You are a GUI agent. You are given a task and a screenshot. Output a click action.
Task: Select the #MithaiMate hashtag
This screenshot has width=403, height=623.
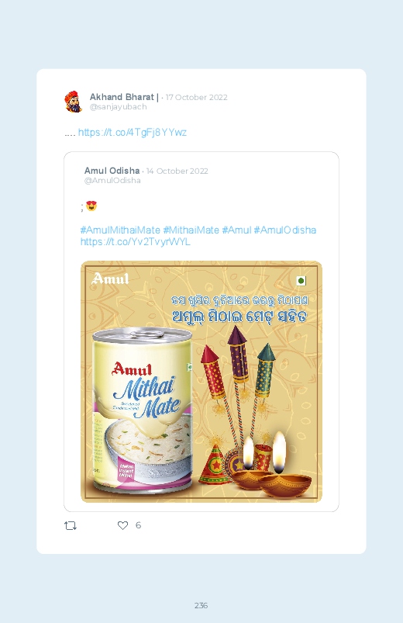pyautogui.click(x=191, y=230)
